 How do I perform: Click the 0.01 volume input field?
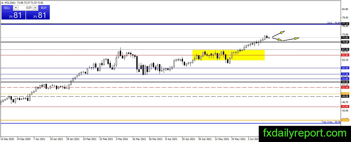click(26, 8)
